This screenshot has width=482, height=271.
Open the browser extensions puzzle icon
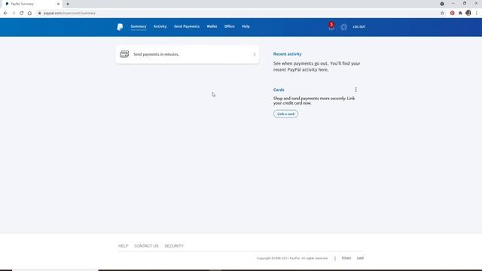(460, 13)
